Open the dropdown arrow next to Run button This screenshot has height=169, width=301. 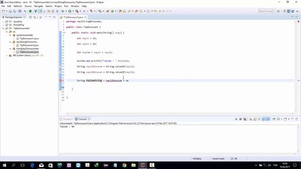tap(73, 11)
